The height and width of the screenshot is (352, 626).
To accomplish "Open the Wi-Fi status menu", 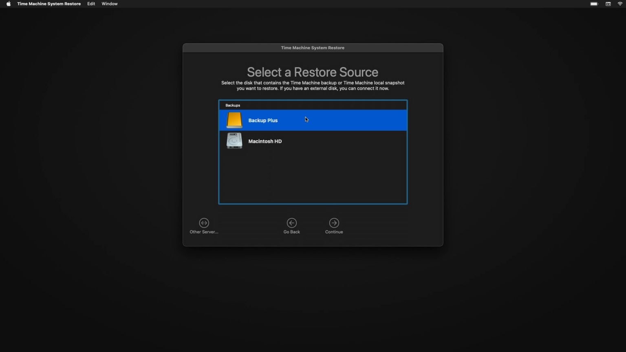I will 620,4.
